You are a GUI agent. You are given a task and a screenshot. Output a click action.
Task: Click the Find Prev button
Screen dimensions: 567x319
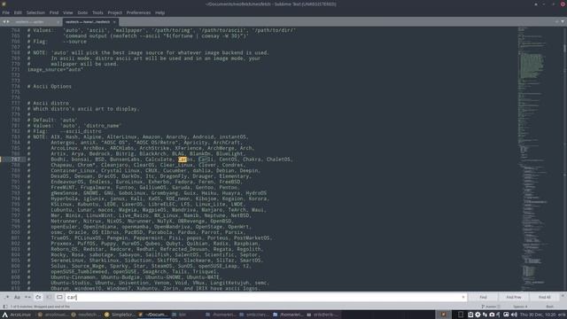tap(514, 297)
